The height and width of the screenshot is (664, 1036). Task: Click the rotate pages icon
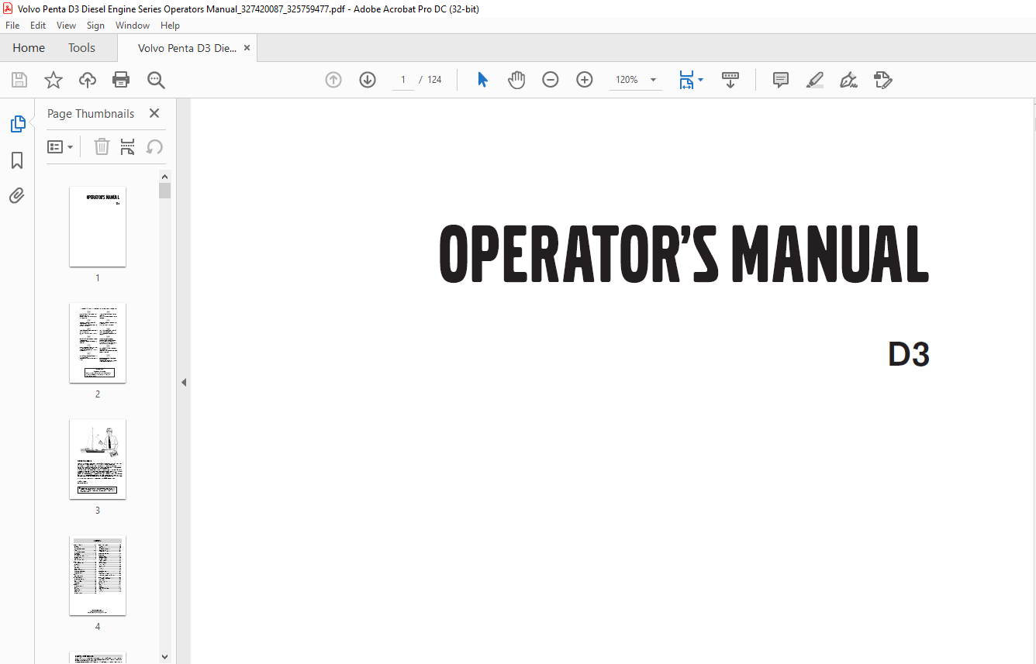154,146
